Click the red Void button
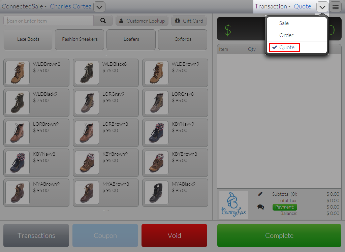This screenshot has height=252, width=345. (x=174, y=235)
